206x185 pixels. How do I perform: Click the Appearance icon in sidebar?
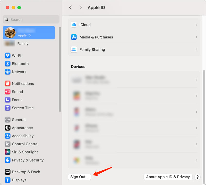(x=7, y=128)
